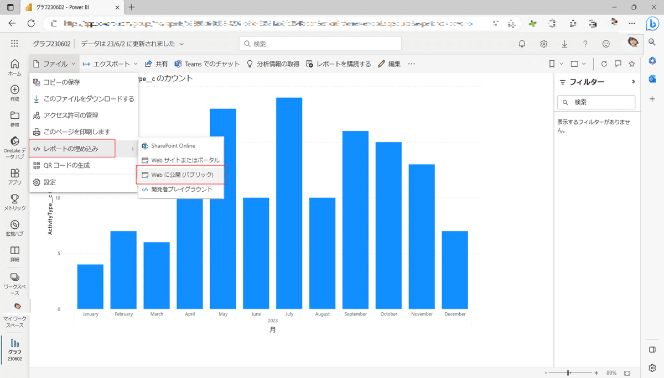
Task: Open more options ellipsis in toolbar
Action: pos(411,64)
